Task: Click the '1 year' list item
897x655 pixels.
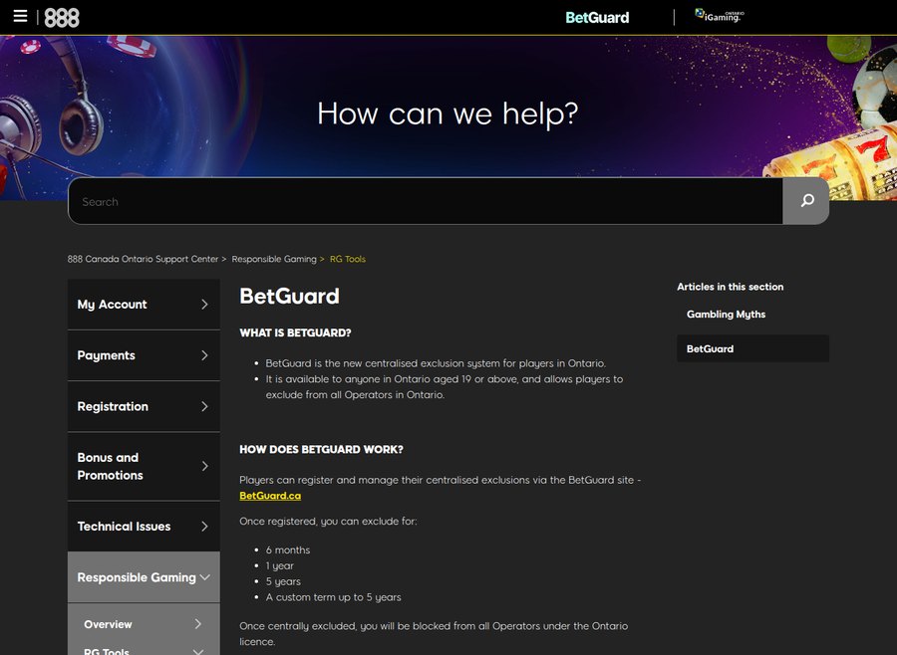Action: pyautogui.click(x=280, y=565)
